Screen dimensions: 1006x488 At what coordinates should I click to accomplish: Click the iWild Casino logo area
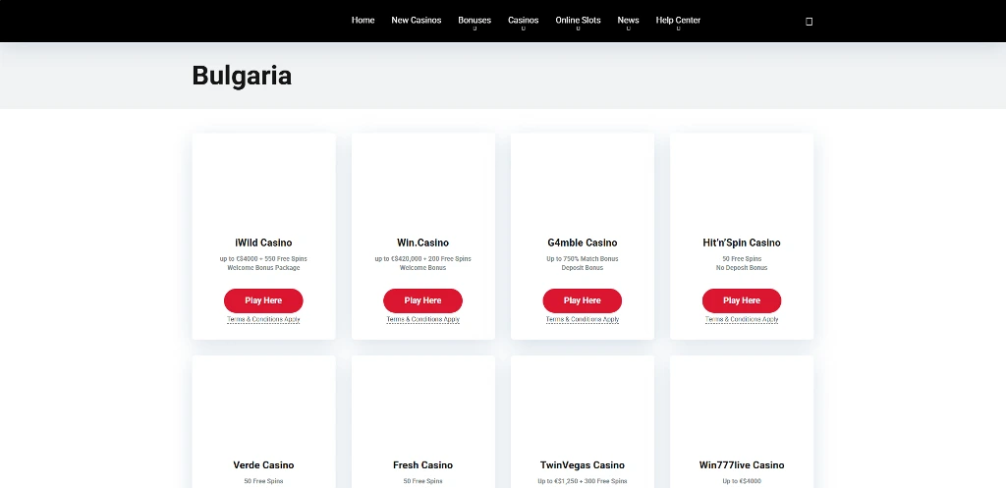tap(263, 183)
